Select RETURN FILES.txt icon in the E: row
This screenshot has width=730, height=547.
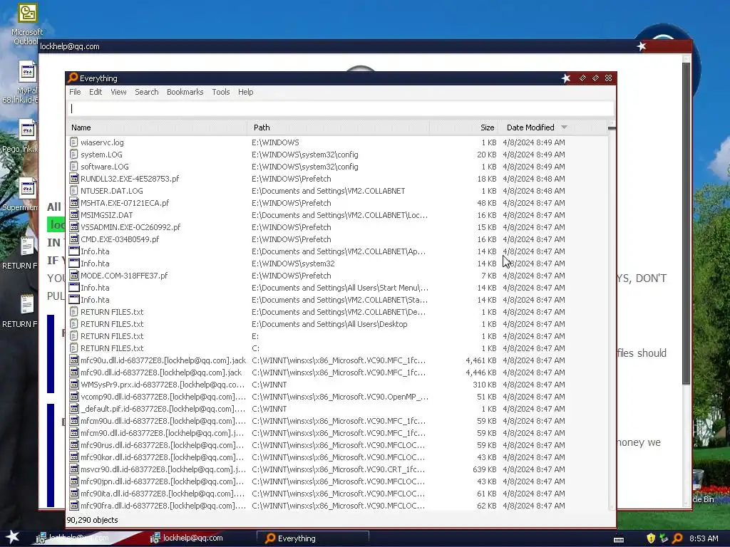(x=73, y=336)
